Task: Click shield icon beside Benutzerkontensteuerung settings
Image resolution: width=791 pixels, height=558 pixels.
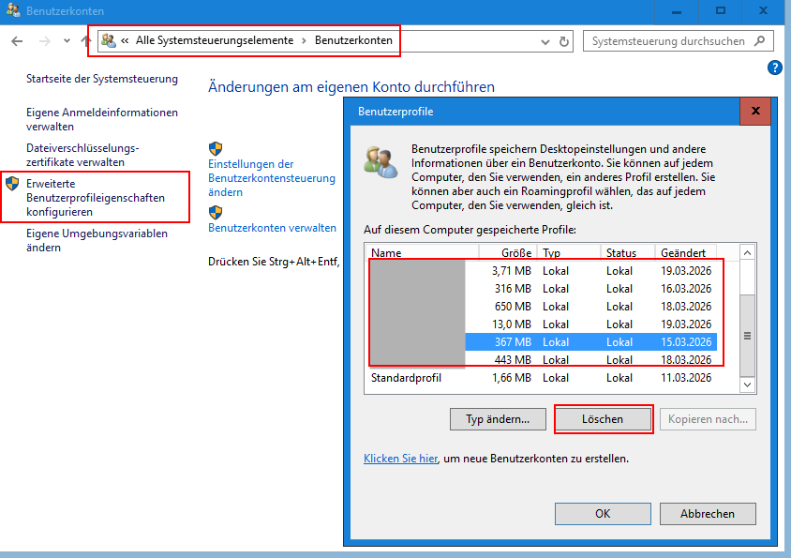Action: (x=216, y=149)
